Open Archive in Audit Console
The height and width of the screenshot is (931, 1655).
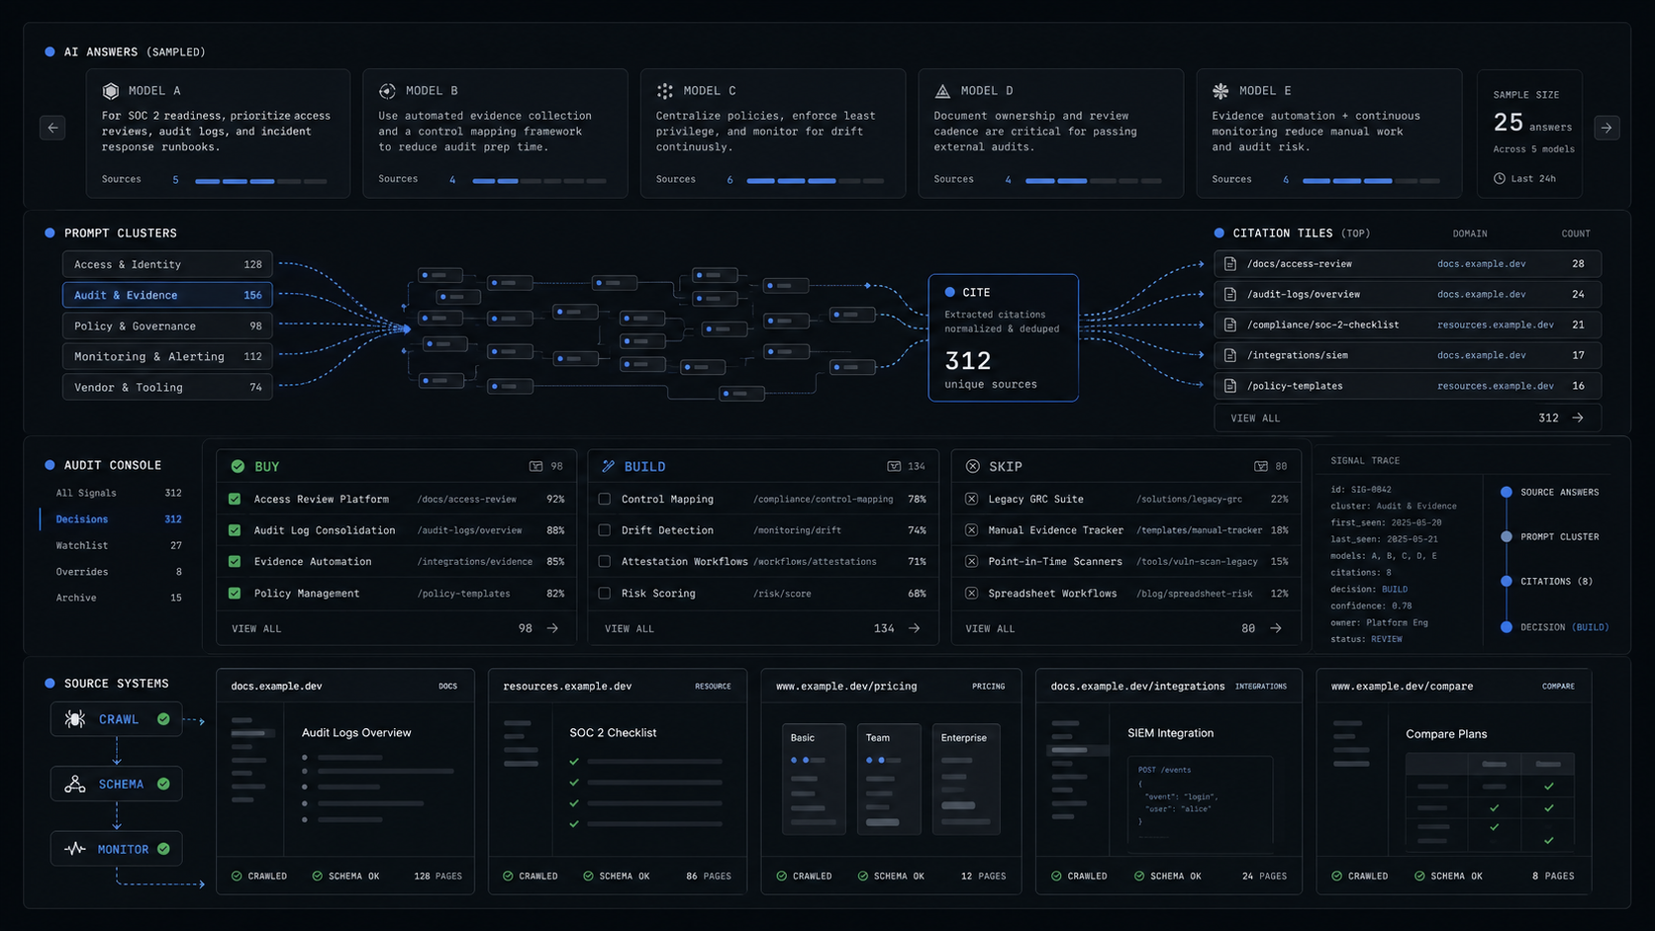pyautogui.click(x=118, y=598)
